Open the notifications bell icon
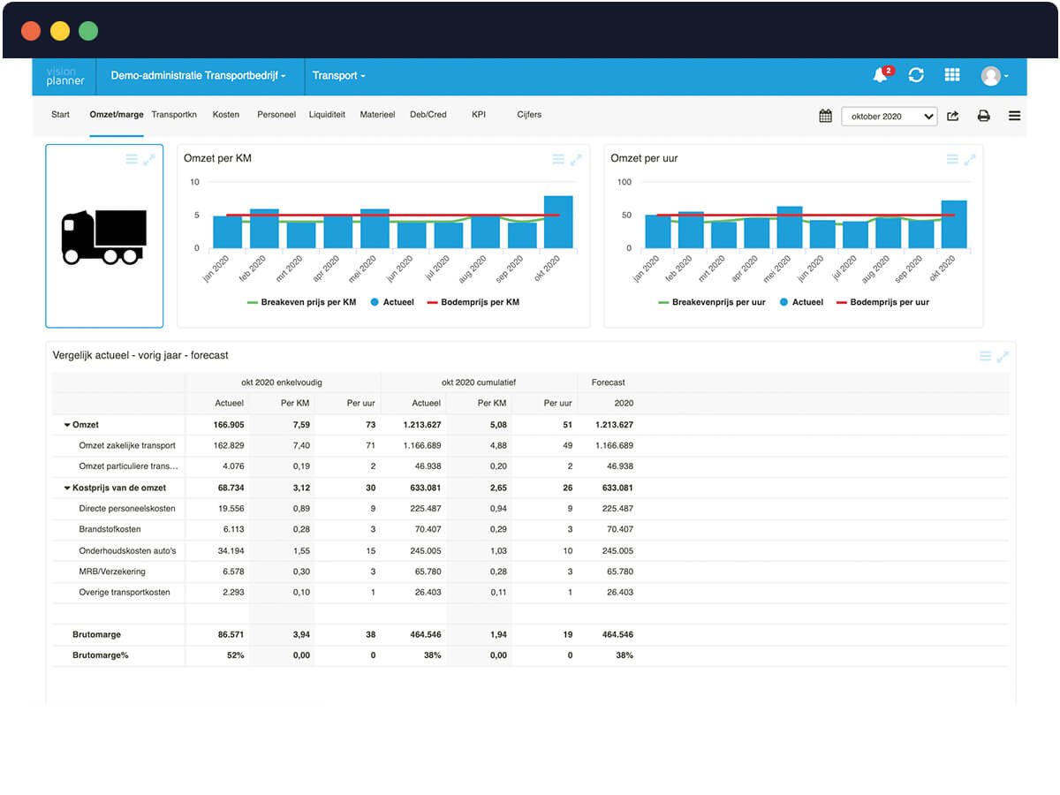The width and height of the screenshot is (1060, 795). (881, 75)
